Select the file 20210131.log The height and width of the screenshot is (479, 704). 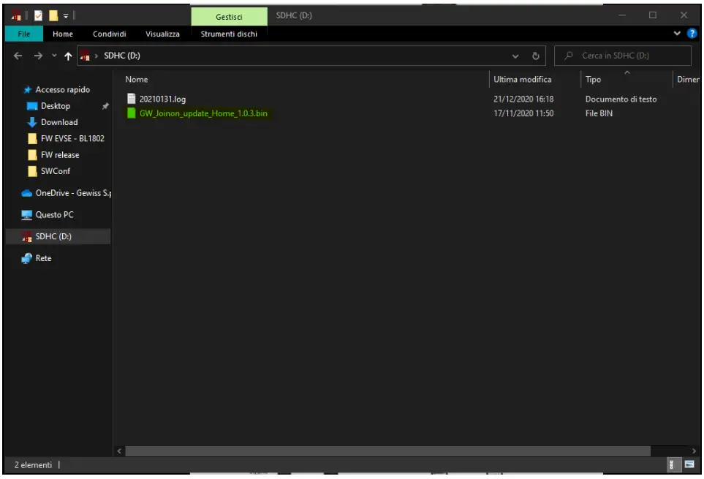coord(162,99)
